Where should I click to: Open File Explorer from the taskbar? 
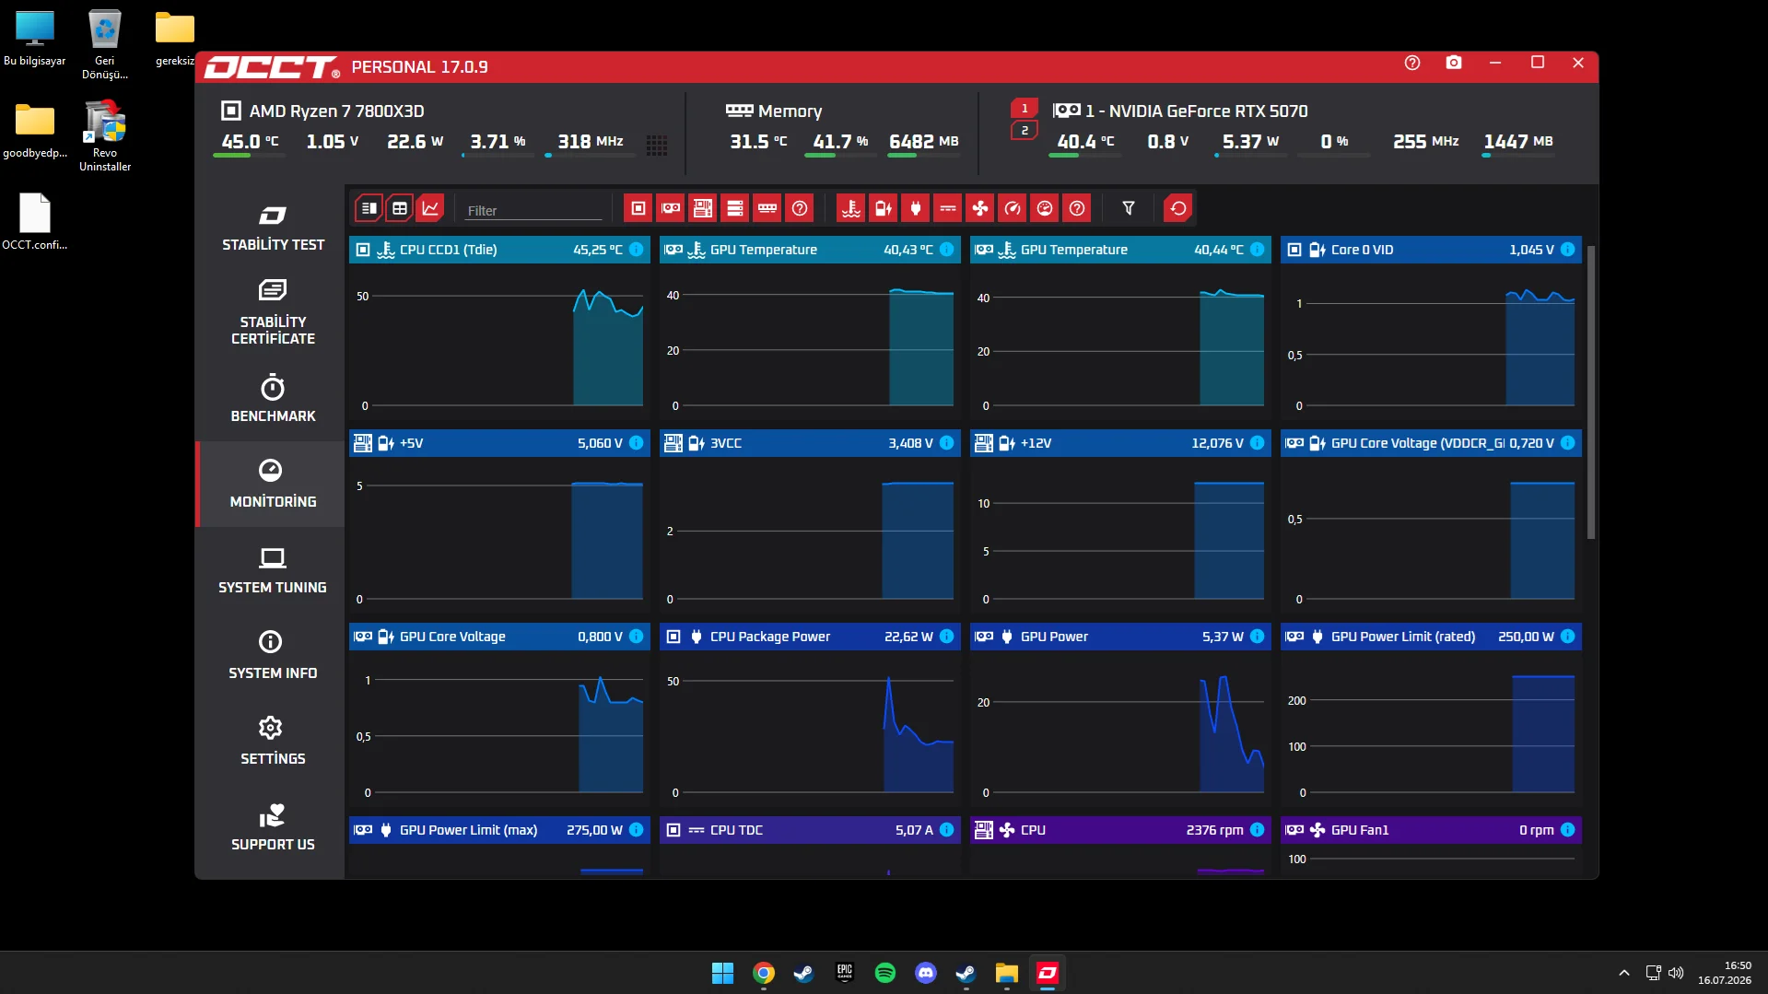(1007, 973)
